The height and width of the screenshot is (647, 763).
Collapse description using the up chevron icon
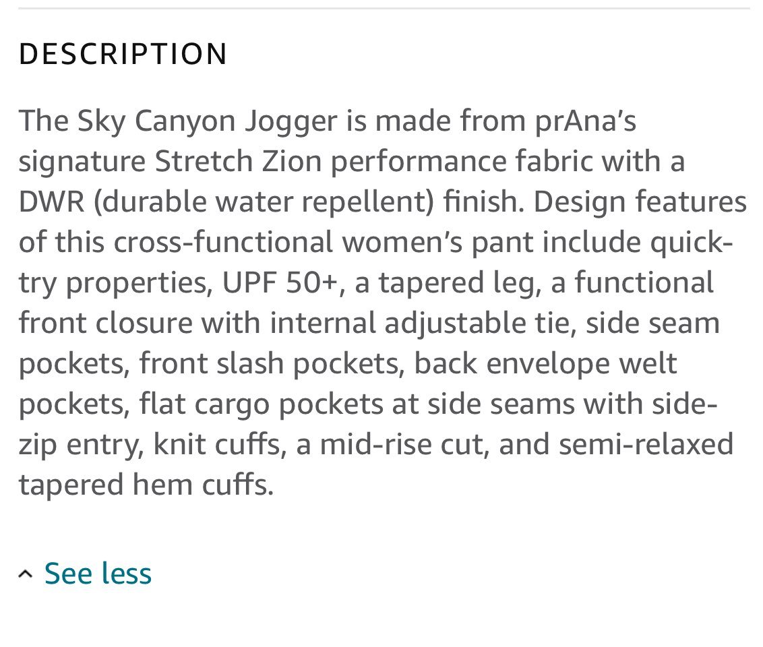pos(26,574)
